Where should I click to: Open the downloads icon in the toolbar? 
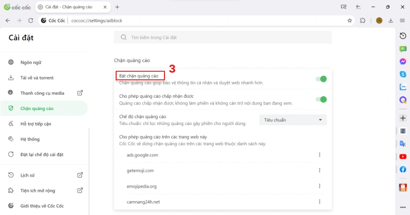391,20
